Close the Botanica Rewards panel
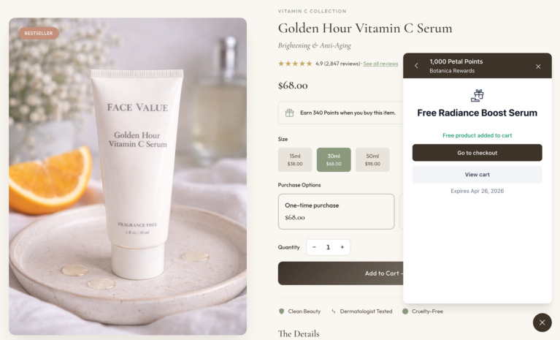 pyautogui.click(x=538, y=67)
